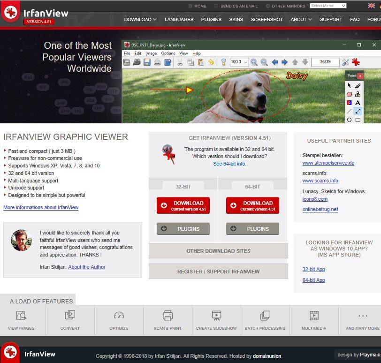The width and height of the screenshot is (381, 363).
Task: Click SEND US AN EMAIL link
Action: tap(239, 6)
